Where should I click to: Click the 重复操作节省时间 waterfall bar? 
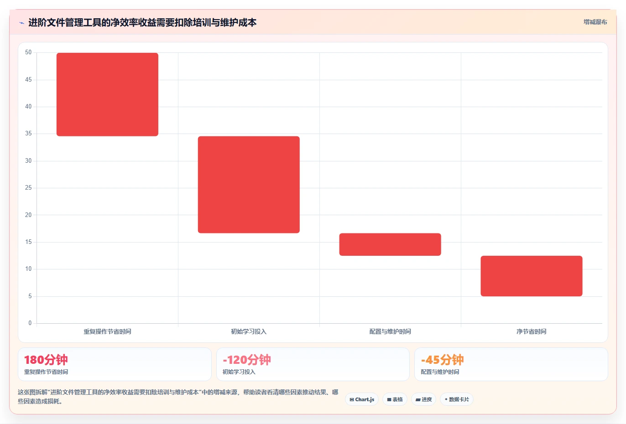[107, 94]
